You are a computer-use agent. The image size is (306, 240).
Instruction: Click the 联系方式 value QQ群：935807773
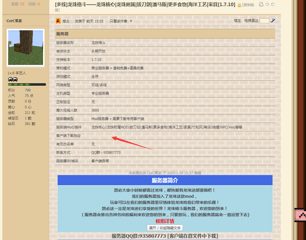(x=106, y=152)
